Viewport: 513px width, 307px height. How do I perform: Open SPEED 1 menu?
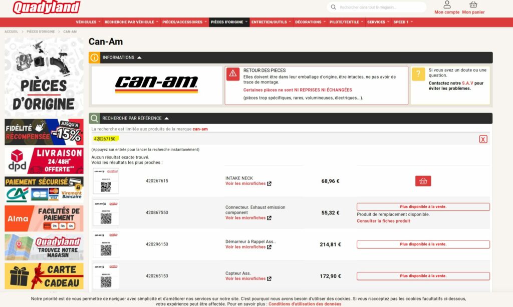(x=403, y=22)
